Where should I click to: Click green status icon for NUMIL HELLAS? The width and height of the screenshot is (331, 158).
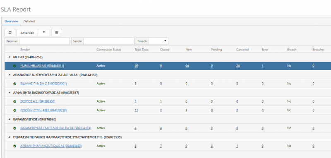(x=15, y=66)
